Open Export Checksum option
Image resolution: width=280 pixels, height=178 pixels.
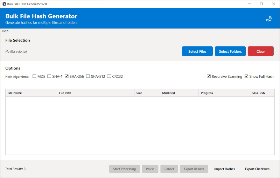pos(257,169)
